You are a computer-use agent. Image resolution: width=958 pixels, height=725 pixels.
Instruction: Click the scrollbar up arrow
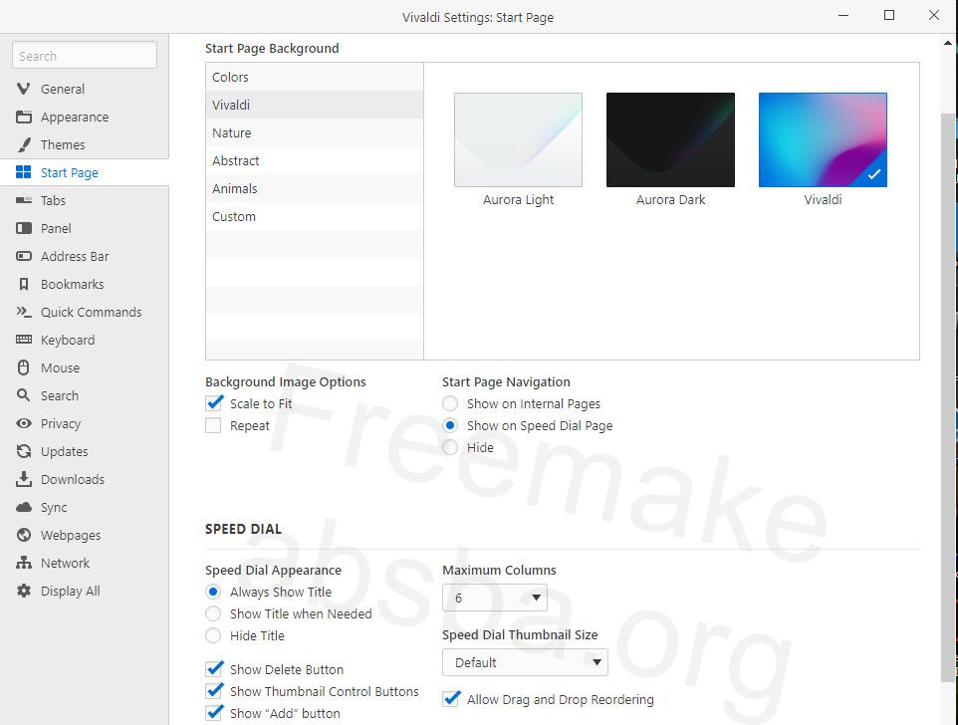(x=948, y=43)
